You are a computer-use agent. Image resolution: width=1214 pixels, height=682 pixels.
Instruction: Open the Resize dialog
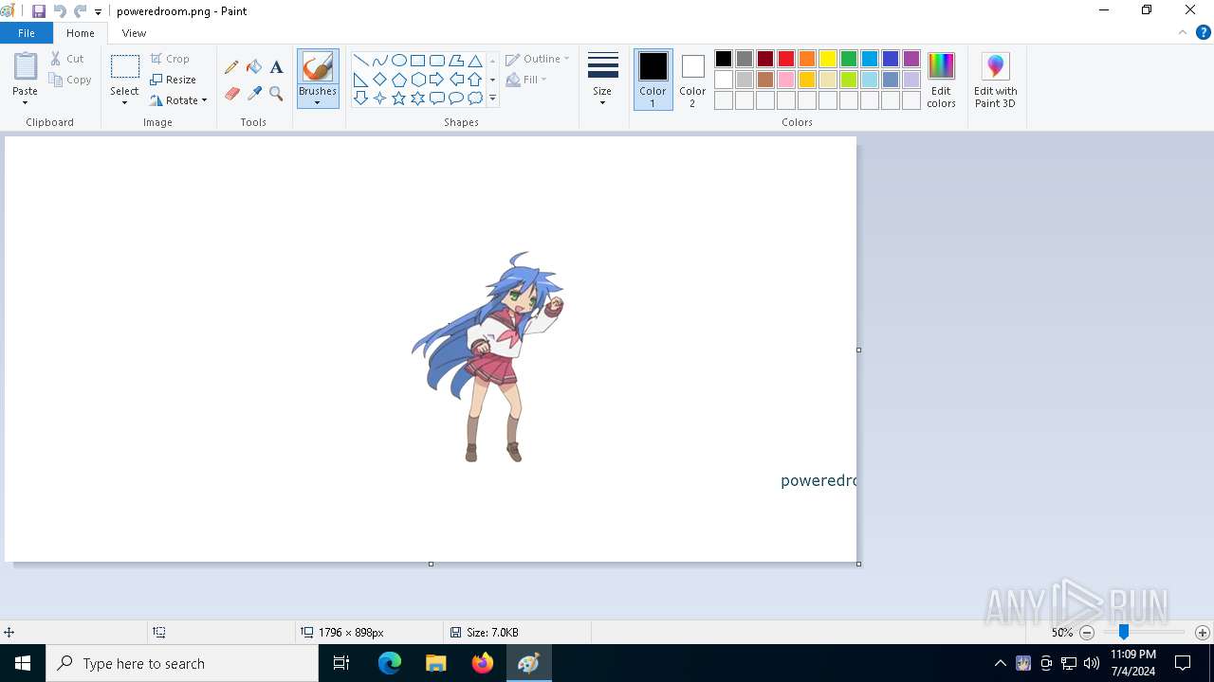[174, 80]
